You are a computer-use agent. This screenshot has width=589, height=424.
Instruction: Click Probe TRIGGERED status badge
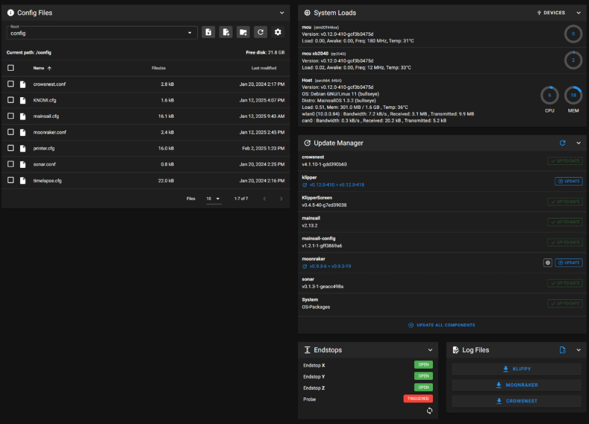click(x=418, y=399)
